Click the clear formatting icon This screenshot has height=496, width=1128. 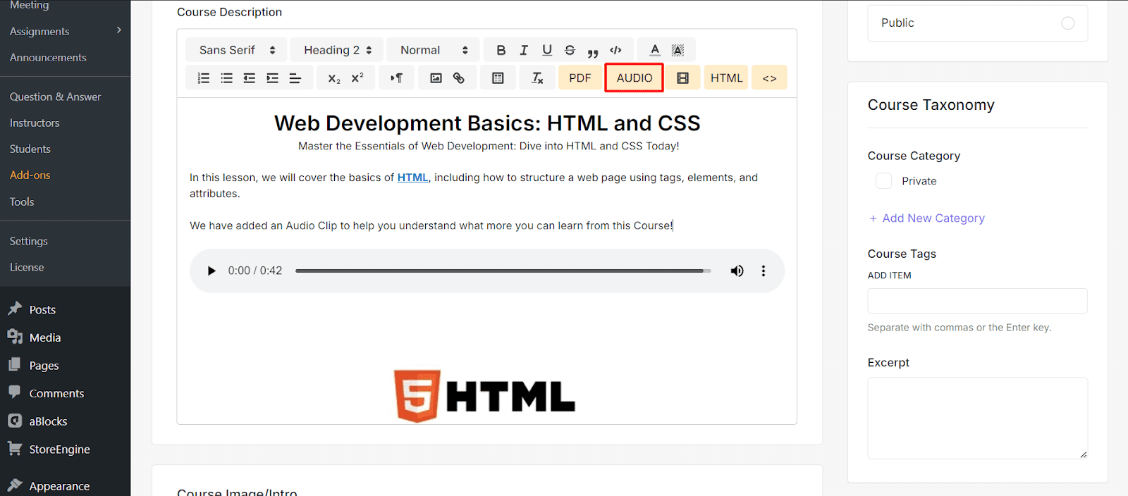click(537, 78)
